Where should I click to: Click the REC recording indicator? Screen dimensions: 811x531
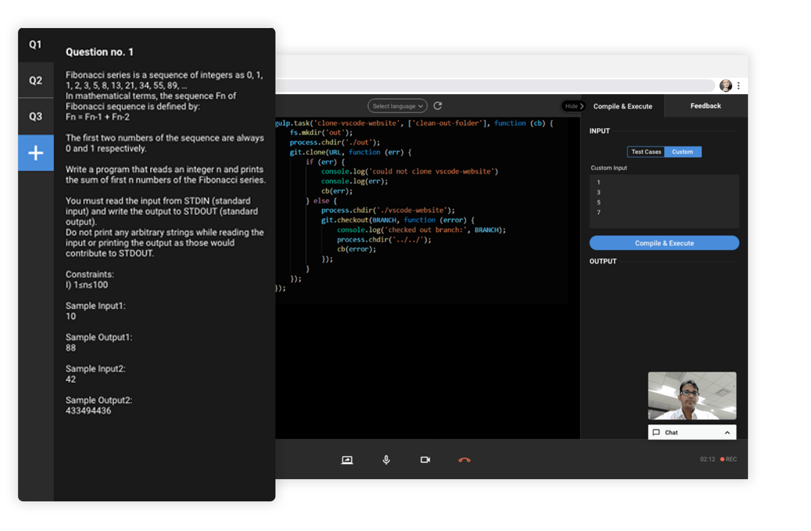point(728,459)
